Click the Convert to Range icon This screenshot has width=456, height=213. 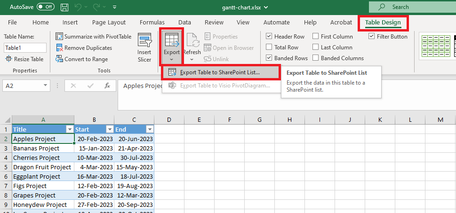(x=59, y=59)
